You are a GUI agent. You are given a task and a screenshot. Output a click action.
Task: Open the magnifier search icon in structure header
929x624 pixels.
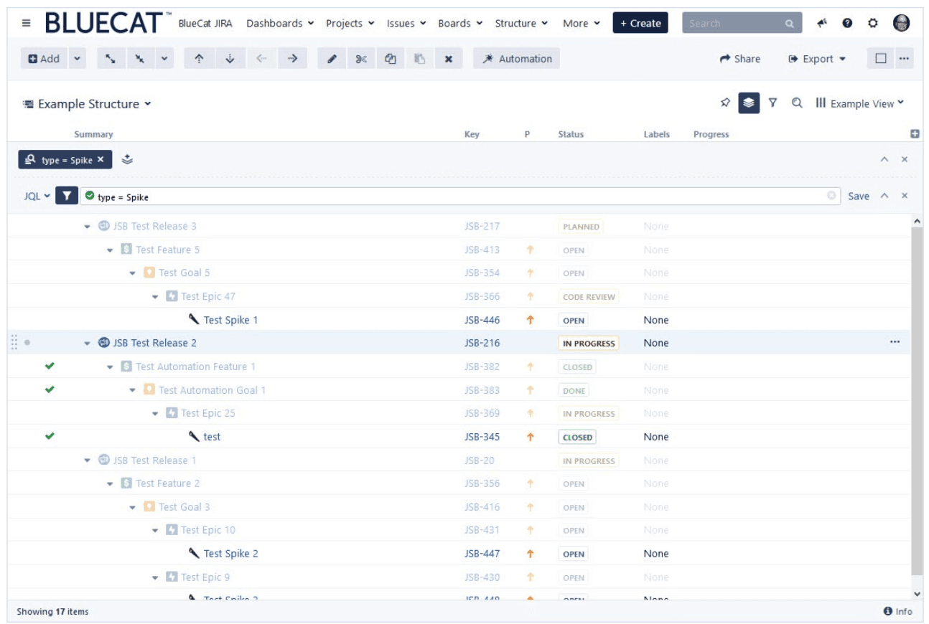[x=796, y=103]
